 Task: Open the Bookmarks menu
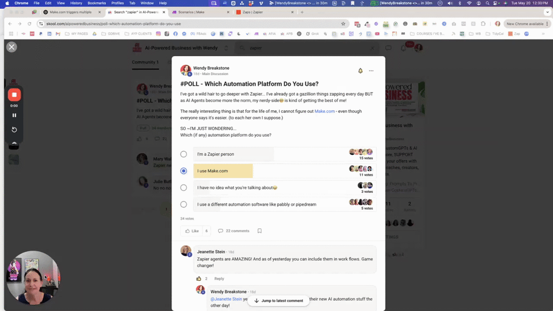pos(97,3)
